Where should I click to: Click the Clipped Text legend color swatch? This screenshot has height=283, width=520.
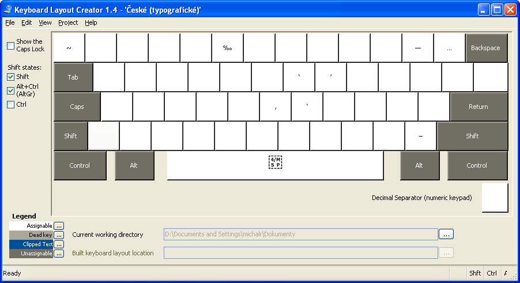31,244
